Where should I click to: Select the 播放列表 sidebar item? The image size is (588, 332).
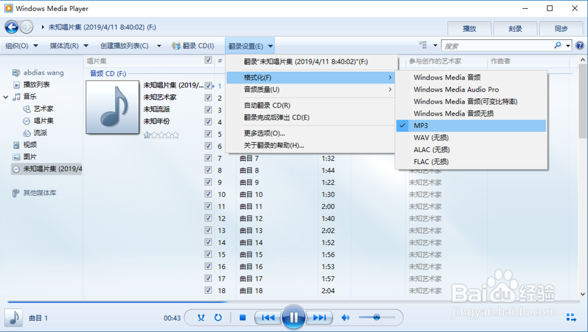(x=36, y=85)
